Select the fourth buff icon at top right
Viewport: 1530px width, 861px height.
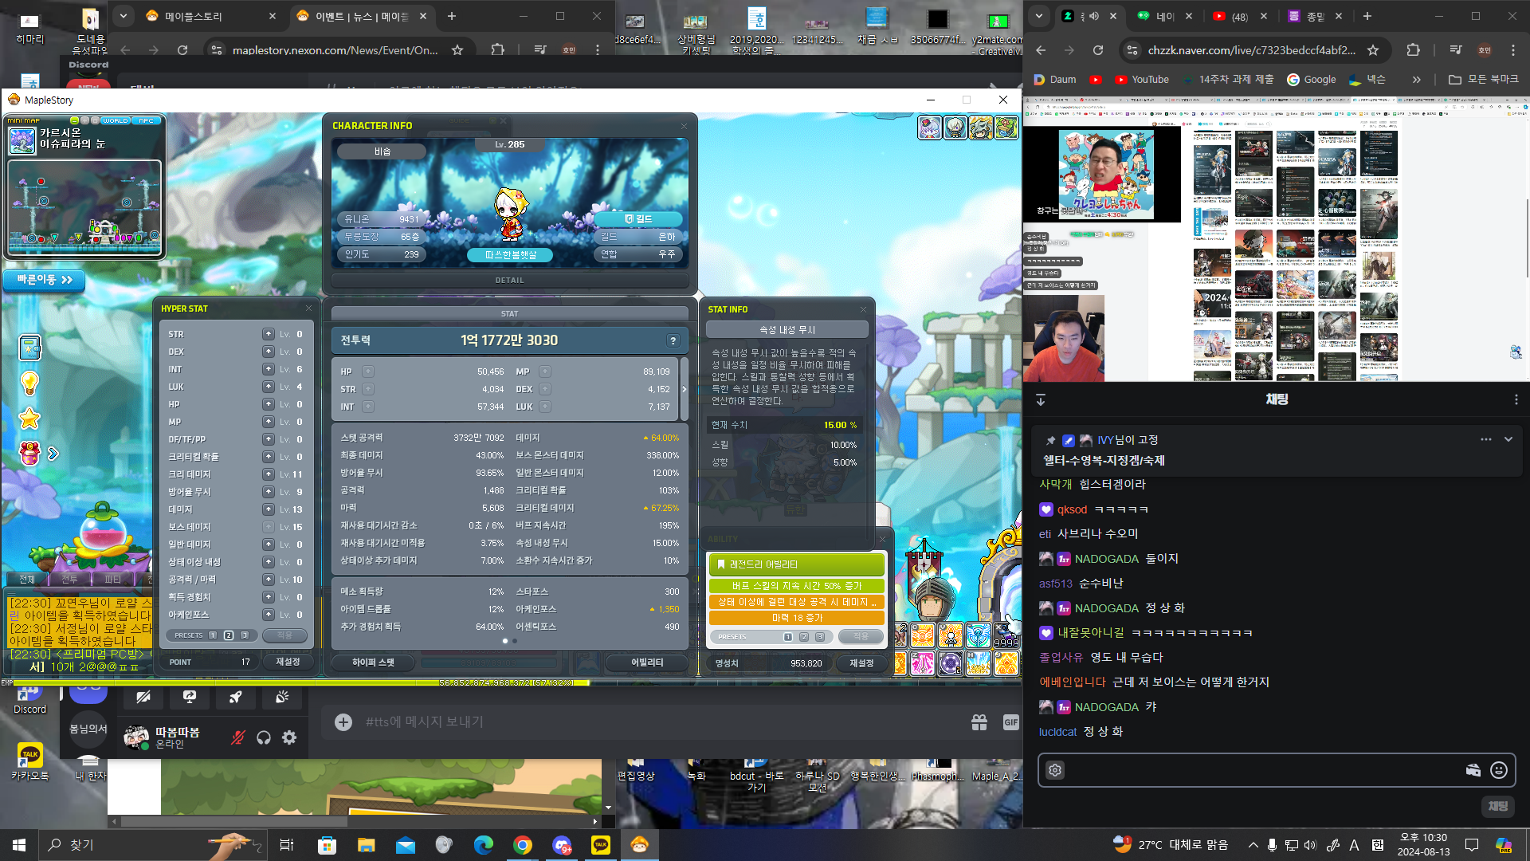click(x=1006, y=128)
